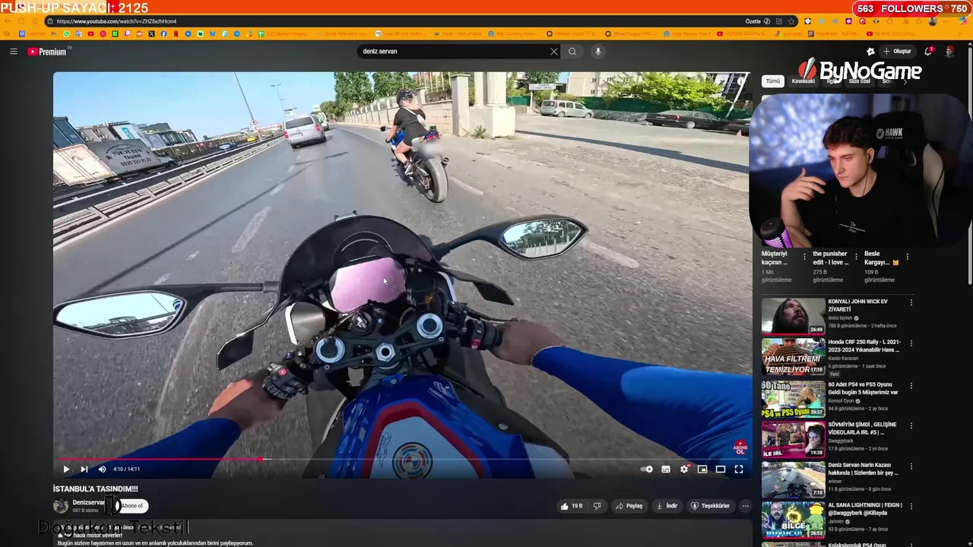
Task: Open the YouTube hamburger guide menu
Action: 13,52
